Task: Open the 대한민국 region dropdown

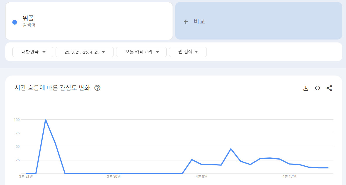Action: pos(33,52)
